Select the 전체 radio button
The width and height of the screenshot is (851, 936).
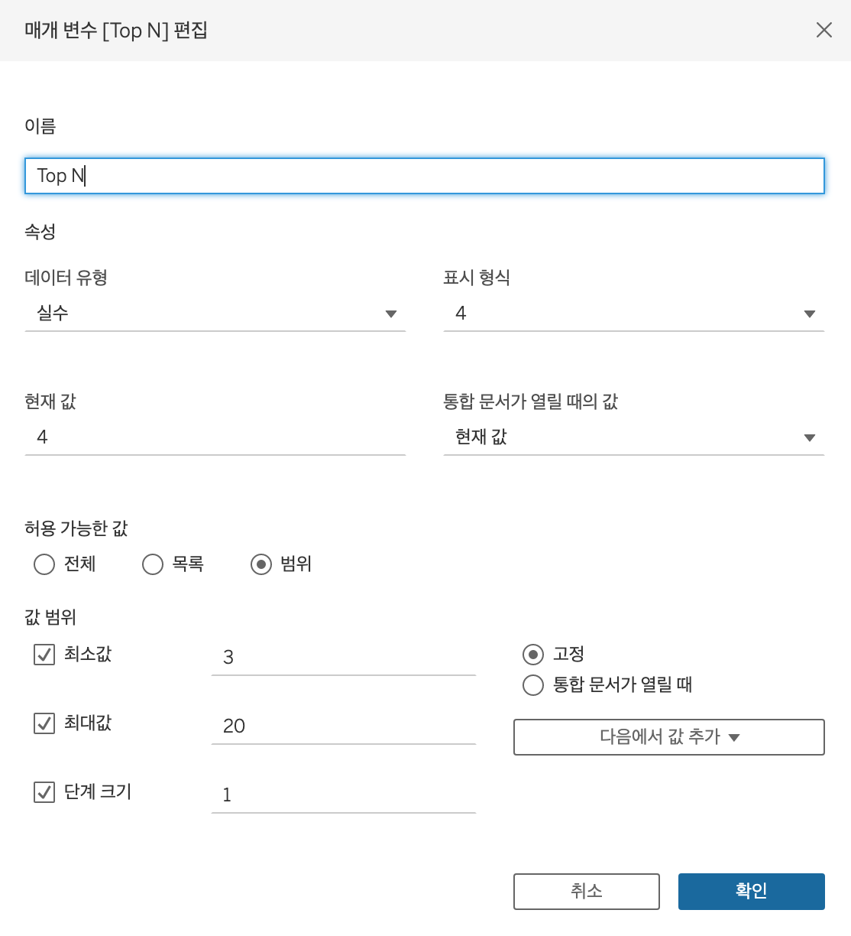click(x=44, y=564)
